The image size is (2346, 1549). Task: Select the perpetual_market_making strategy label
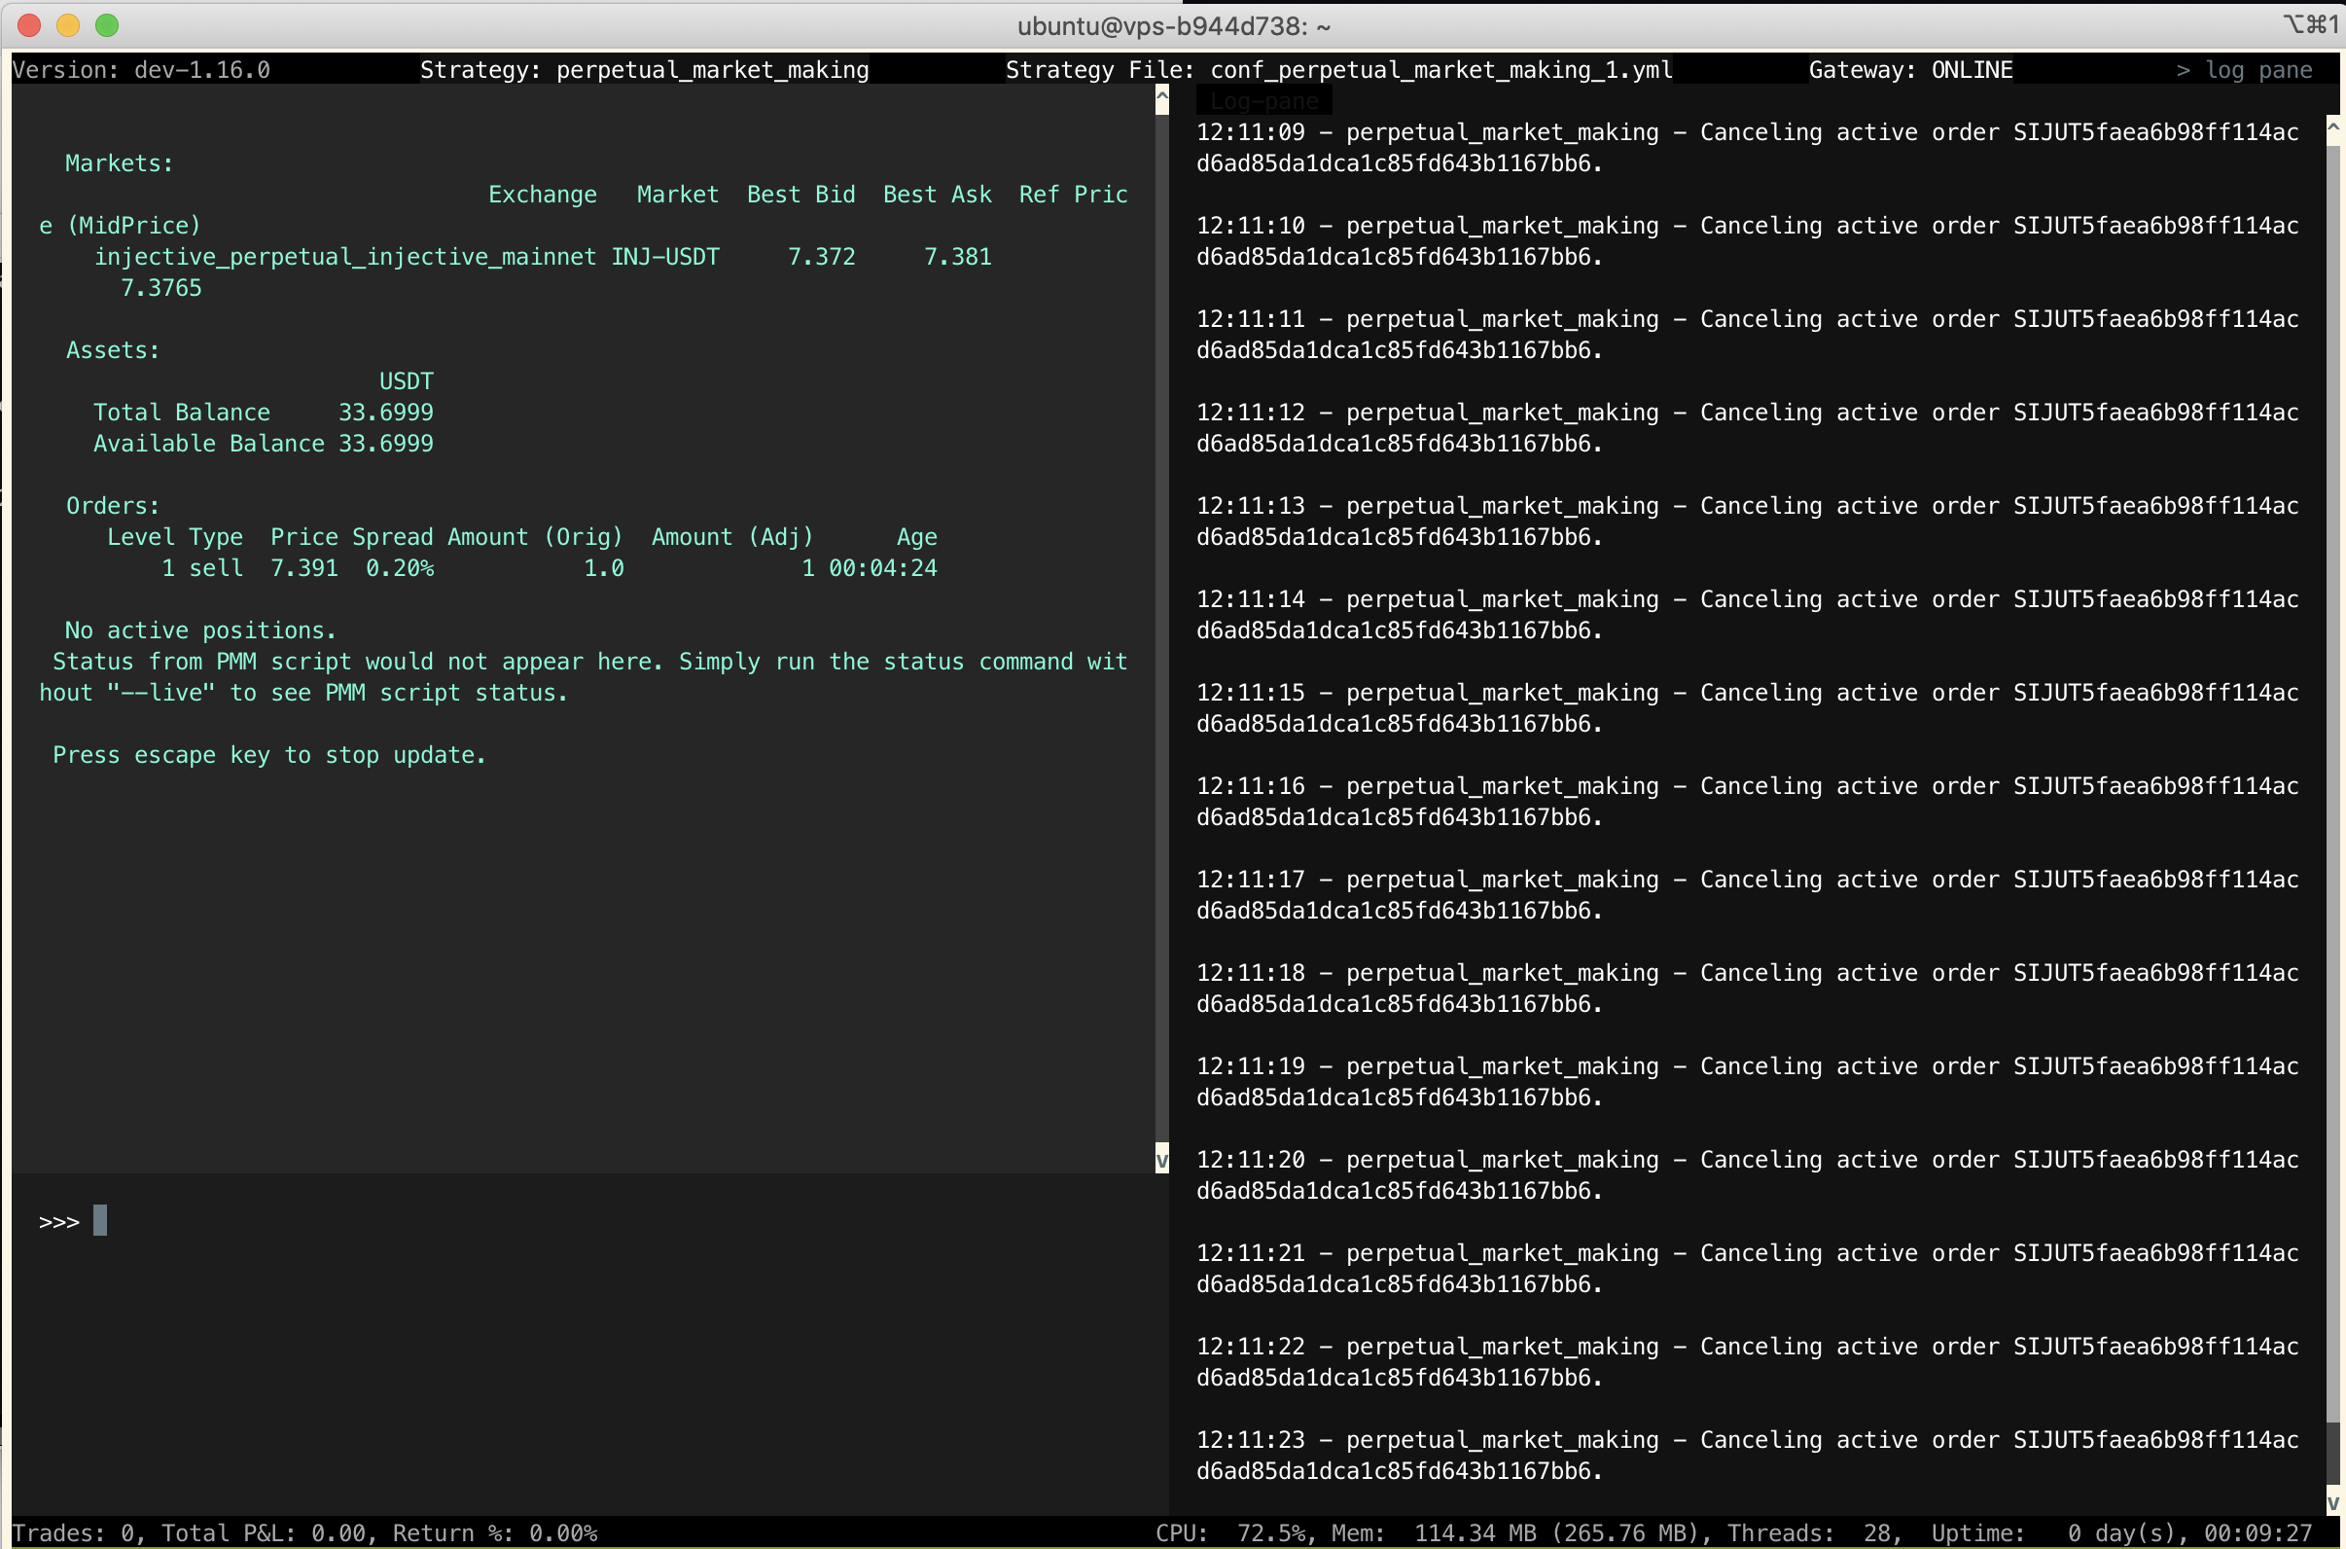(712, 69)
